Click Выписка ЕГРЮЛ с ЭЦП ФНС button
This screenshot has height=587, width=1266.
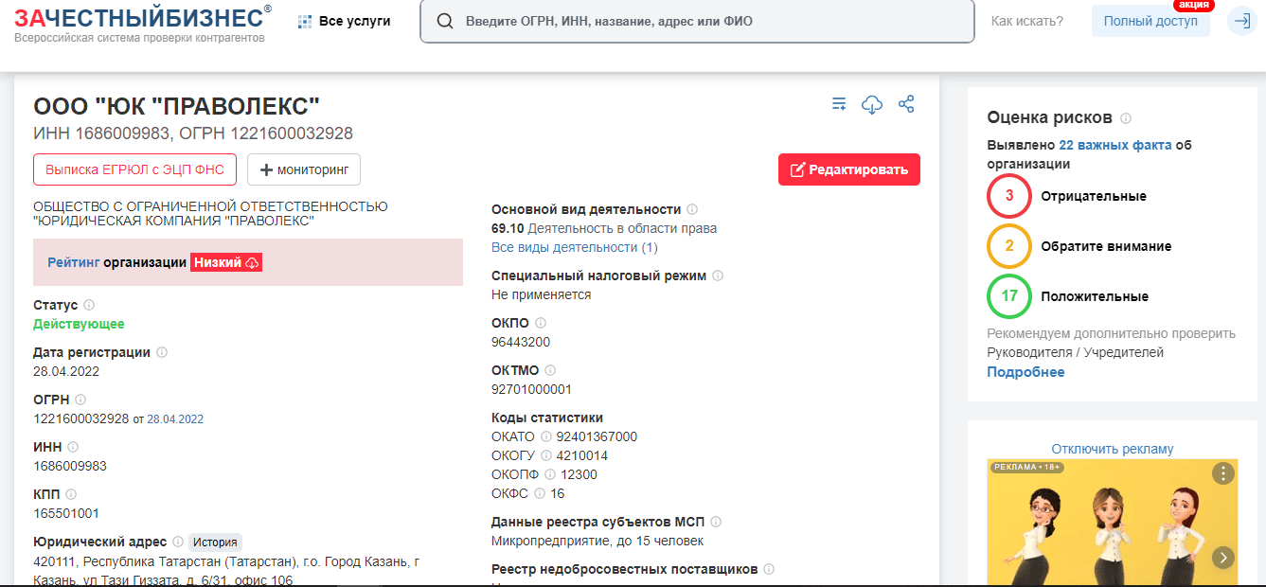click(x=134, y=169)
